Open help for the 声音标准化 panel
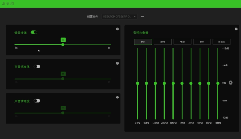Screen dimensions: 241x139 (x=117, y=63)
